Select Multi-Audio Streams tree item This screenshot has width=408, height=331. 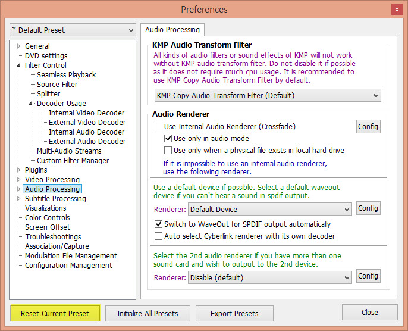coord(69,151)
